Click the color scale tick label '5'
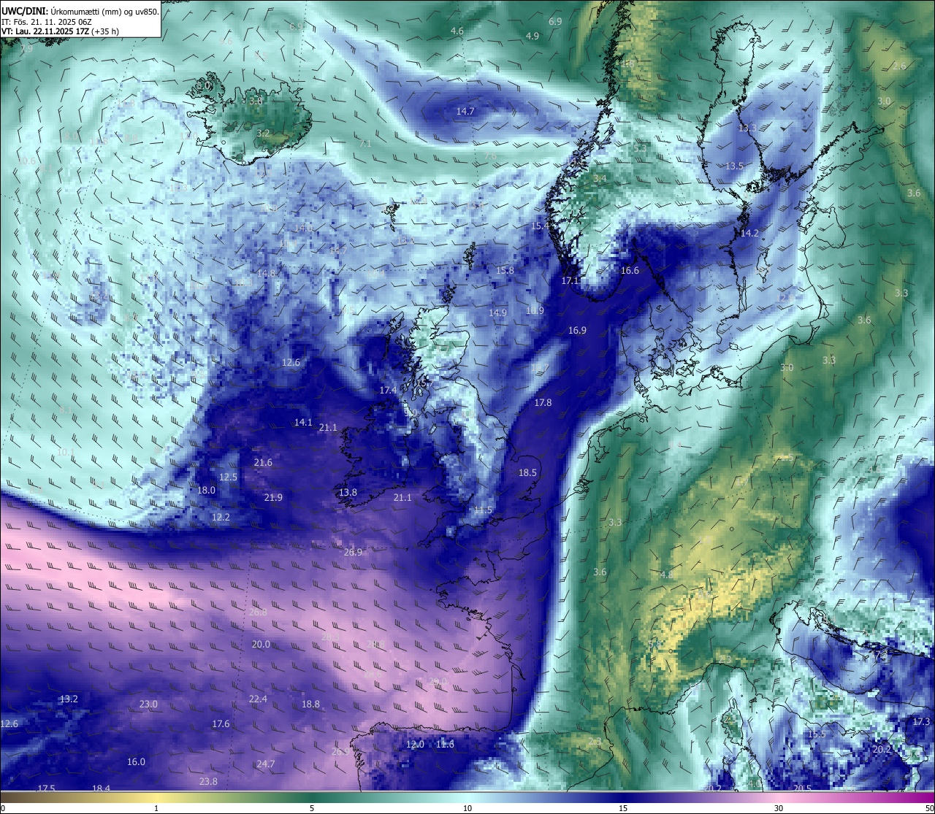This screenshot has height=814, width=935. coord(312,808)
